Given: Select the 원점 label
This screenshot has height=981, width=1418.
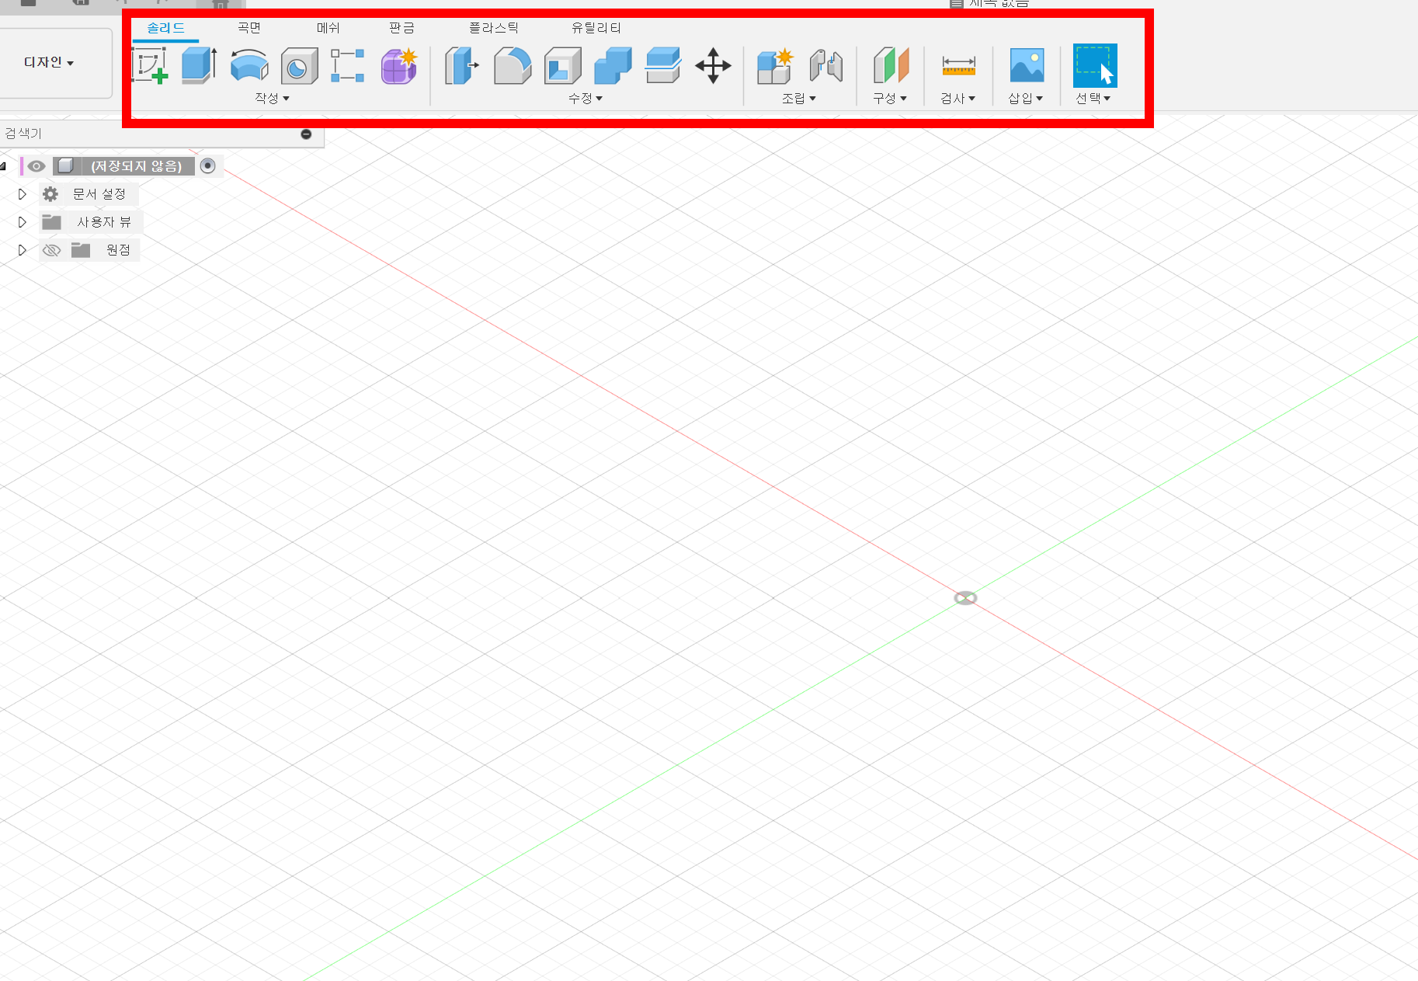Looking at the screenshot, I should point(118,250).
